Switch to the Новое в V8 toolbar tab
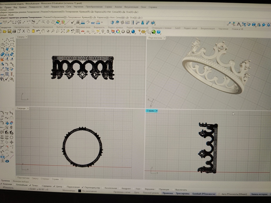This screenshot has height=203, width=271. [238, 29]
